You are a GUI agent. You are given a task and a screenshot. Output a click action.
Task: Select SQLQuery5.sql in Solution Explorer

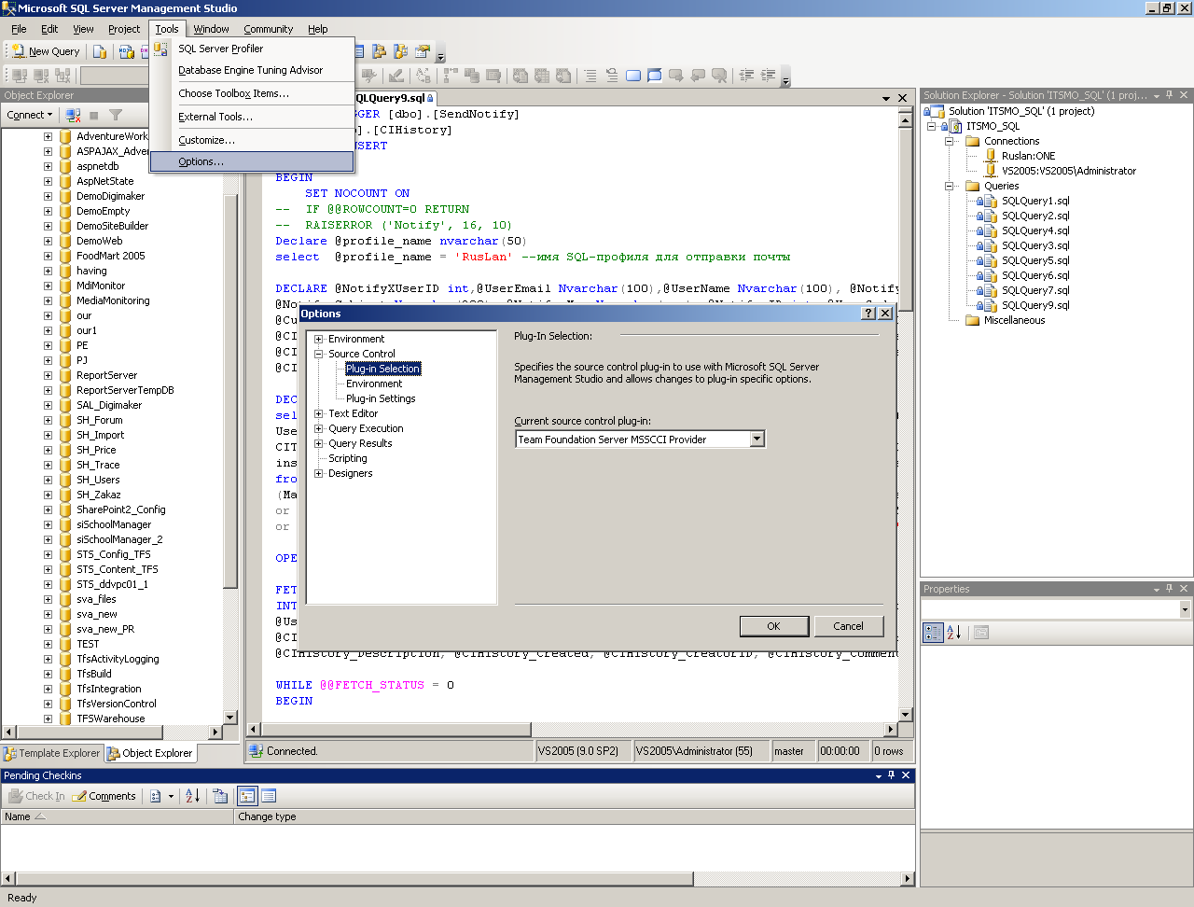pos(1035,260)
